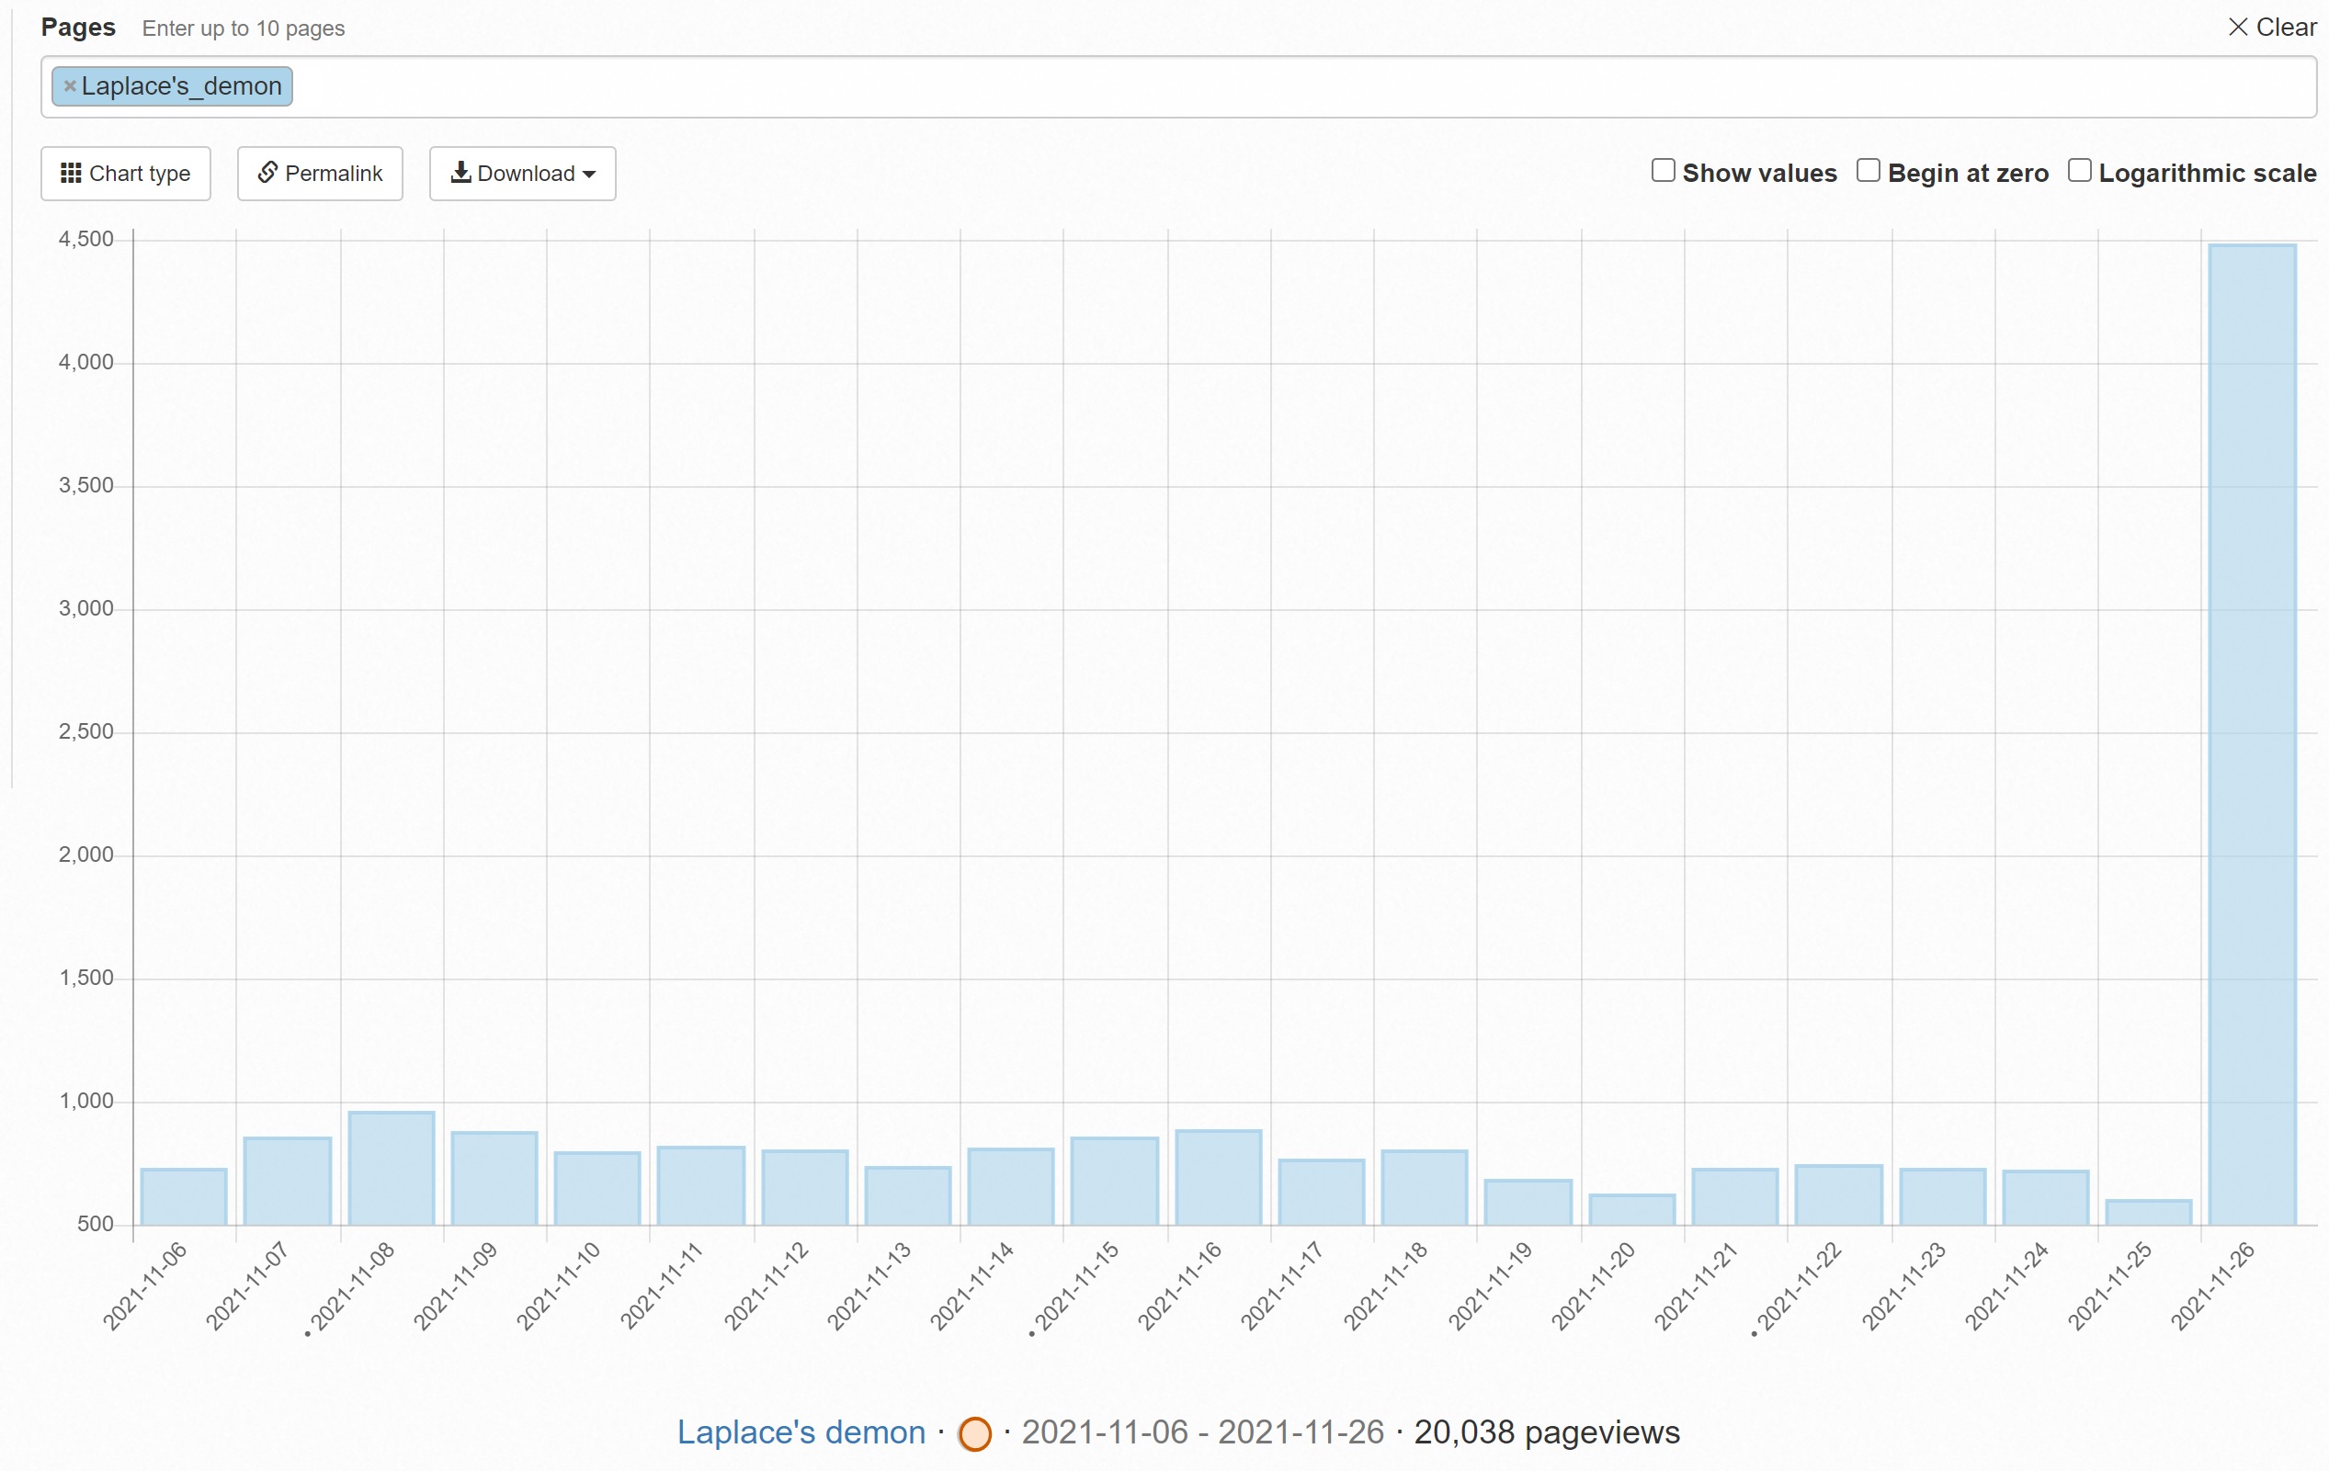Screen dimensions: 2329x1471
Task: Click the 2021-11-06 first bar
Action: pos(184,1196)
